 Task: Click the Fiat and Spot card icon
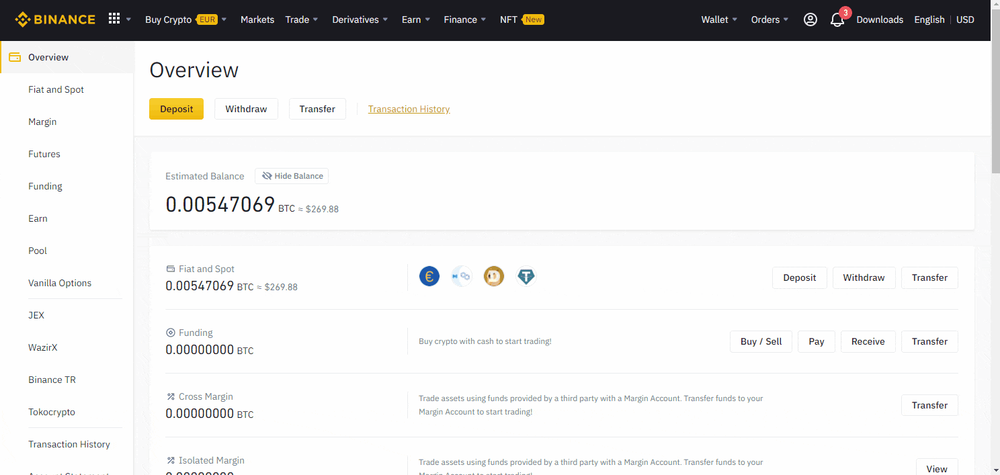[170, 269]
